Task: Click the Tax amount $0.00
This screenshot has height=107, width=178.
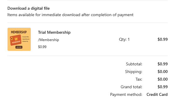Action: 163,79
